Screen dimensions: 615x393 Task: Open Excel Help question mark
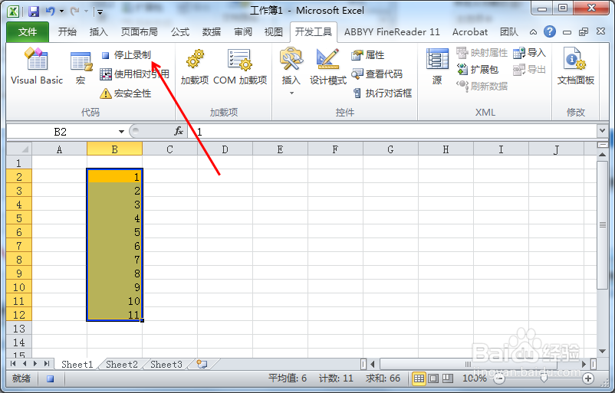(550, 31)
